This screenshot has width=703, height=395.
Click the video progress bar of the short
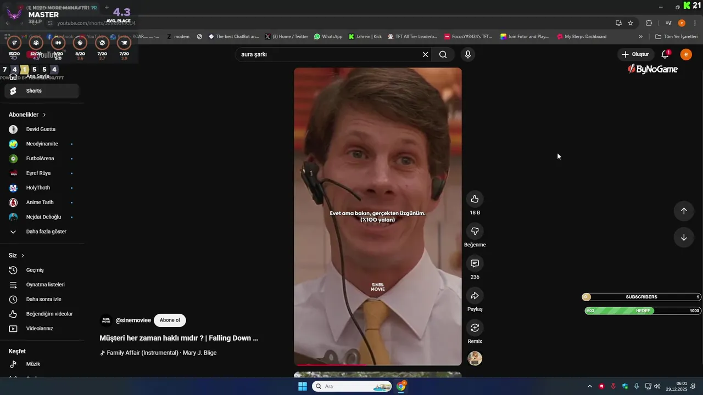(x=378, y=365)
